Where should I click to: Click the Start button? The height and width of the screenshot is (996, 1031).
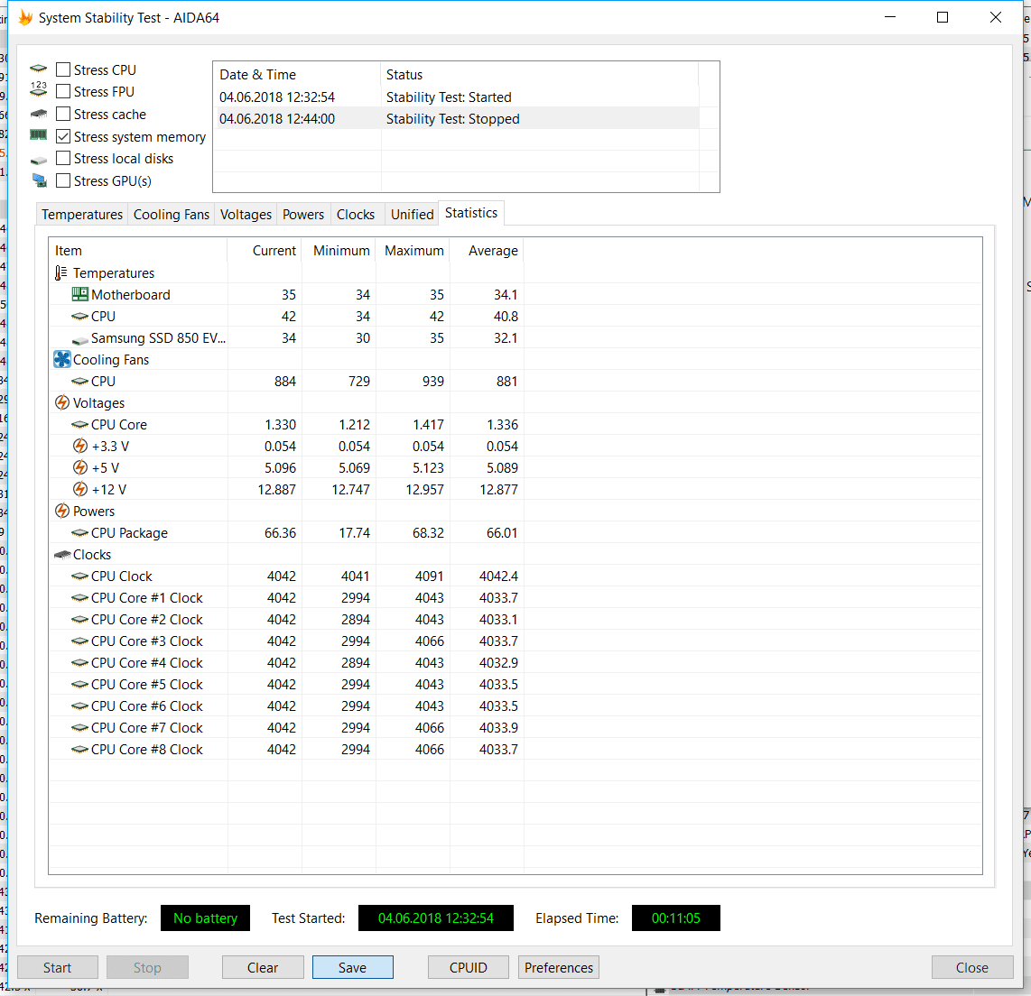(57, 967)
